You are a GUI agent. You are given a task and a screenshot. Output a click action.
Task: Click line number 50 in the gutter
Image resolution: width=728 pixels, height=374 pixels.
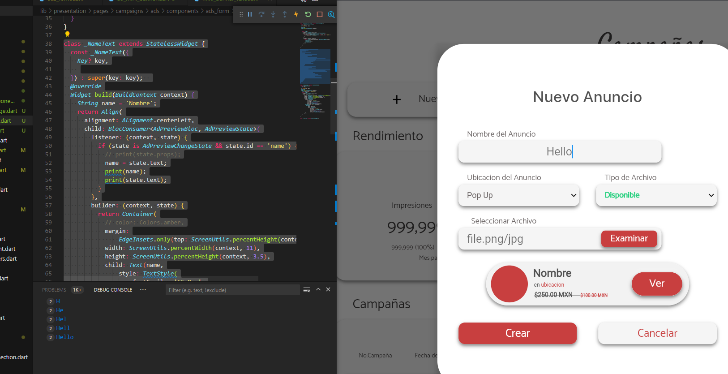pos(48,146)
